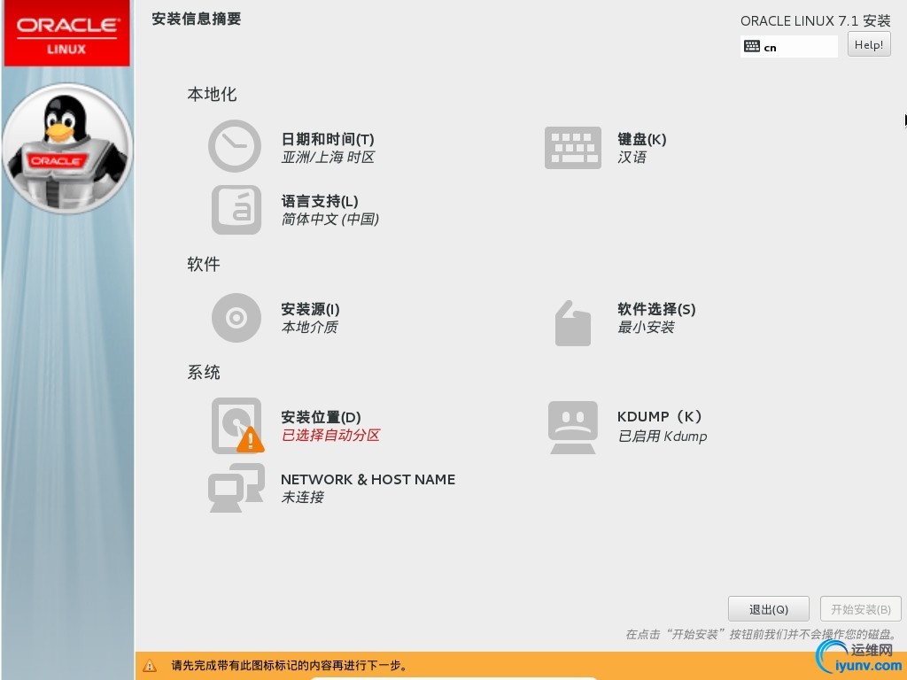Click the 最小安装 status text
The height and width of the screenshot is (680, 907).
[646, 328]
